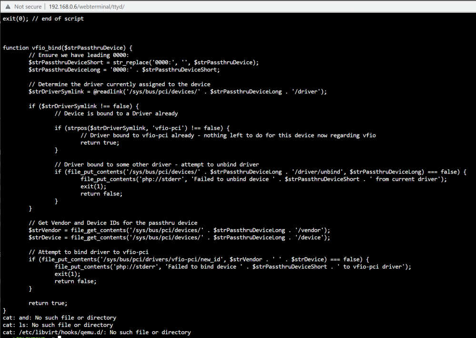Click the file_put_contents '/driver/unbind' condition line

pos(260,172)
